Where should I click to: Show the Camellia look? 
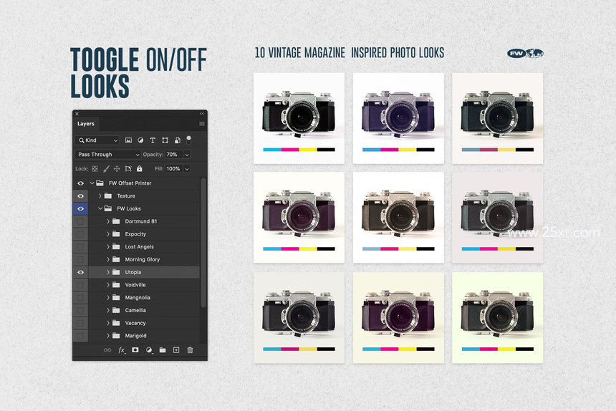80,310
